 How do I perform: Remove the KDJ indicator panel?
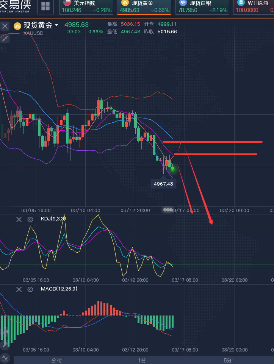[x=19, y=219]
